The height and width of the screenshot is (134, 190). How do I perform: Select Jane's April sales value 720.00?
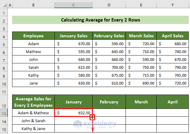pyautogui.click(x=173, y=83)
